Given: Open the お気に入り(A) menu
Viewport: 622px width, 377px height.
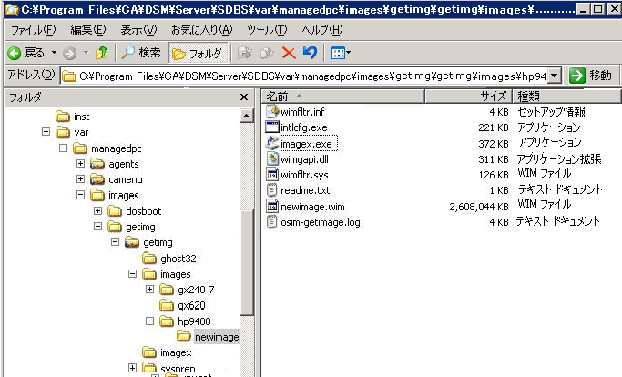Looking at the screenshot, I should click(x=201, y=30).
